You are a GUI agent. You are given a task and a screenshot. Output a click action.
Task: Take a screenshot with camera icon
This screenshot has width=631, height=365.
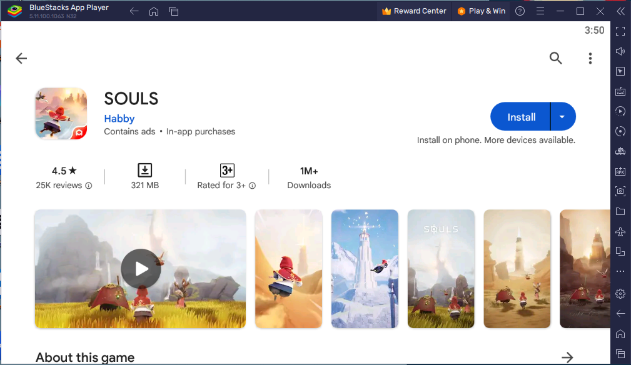point(620,191)
